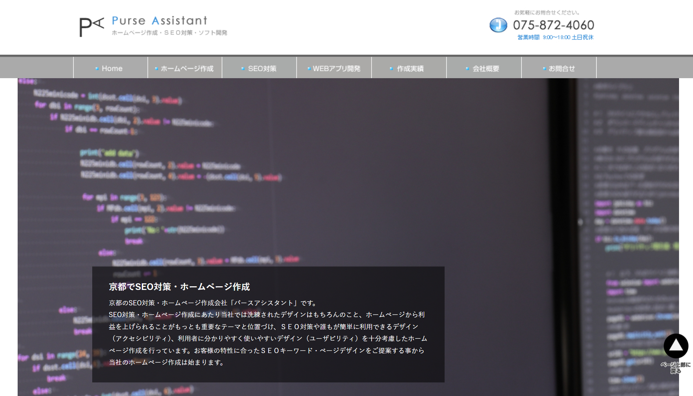Click the 京都でSEO対策・ホームページ作成 heading

pos(179,287)
